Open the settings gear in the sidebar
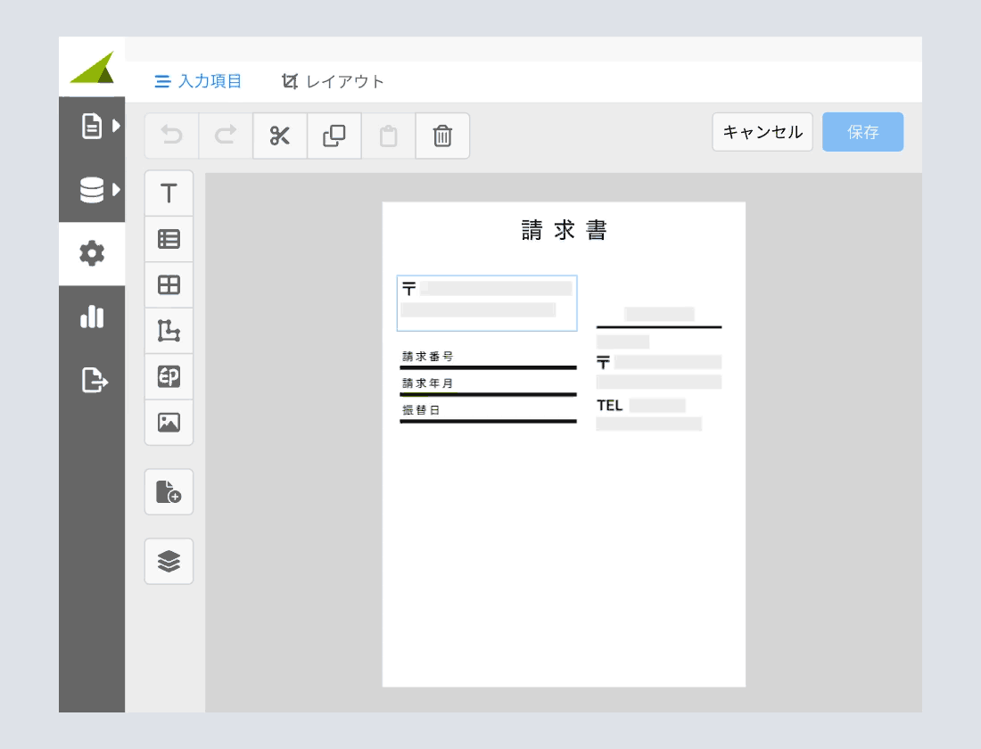This screenshot has width=981, height=749. pyautogui.click(x=92, y=254)
